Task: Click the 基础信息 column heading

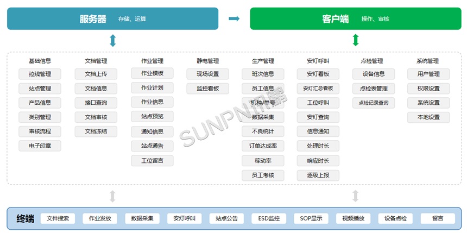Action: (40, 61)
